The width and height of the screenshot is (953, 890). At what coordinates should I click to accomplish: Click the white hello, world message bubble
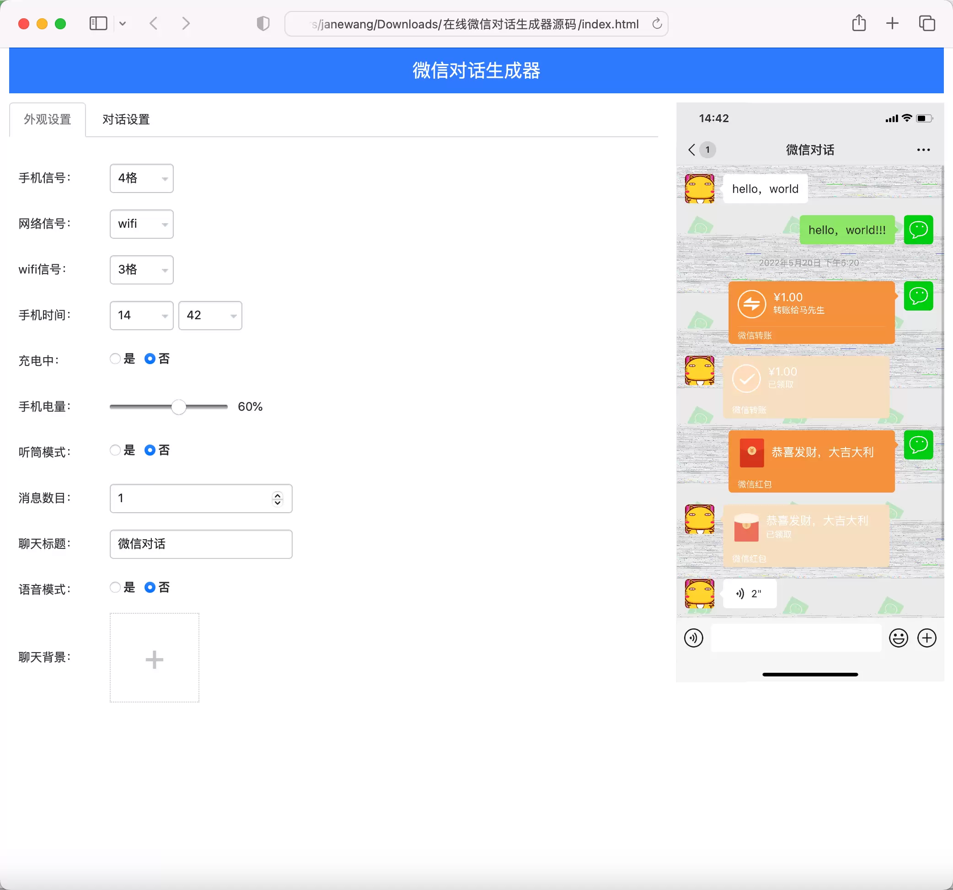[x=765, y=189]
